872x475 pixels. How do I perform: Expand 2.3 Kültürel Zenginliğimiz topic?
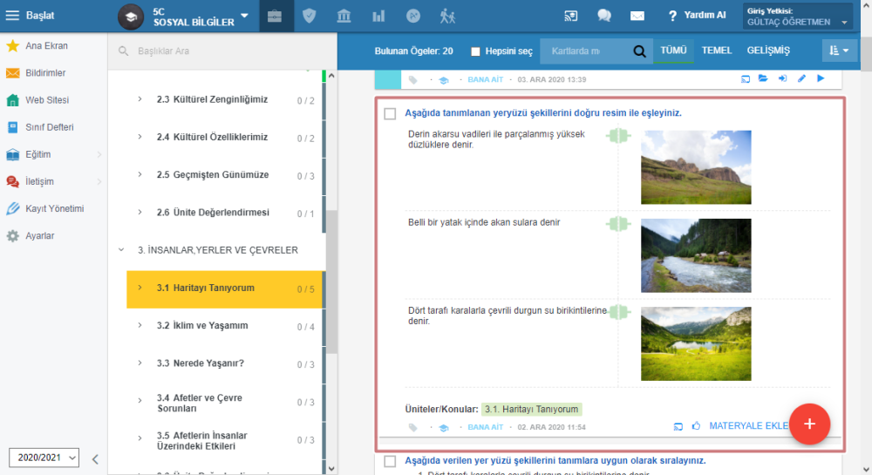click(x=140, y=99)
